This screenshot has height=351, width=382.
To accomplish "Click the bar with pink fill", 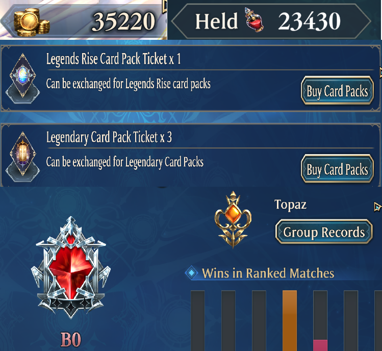I will 320,320.
